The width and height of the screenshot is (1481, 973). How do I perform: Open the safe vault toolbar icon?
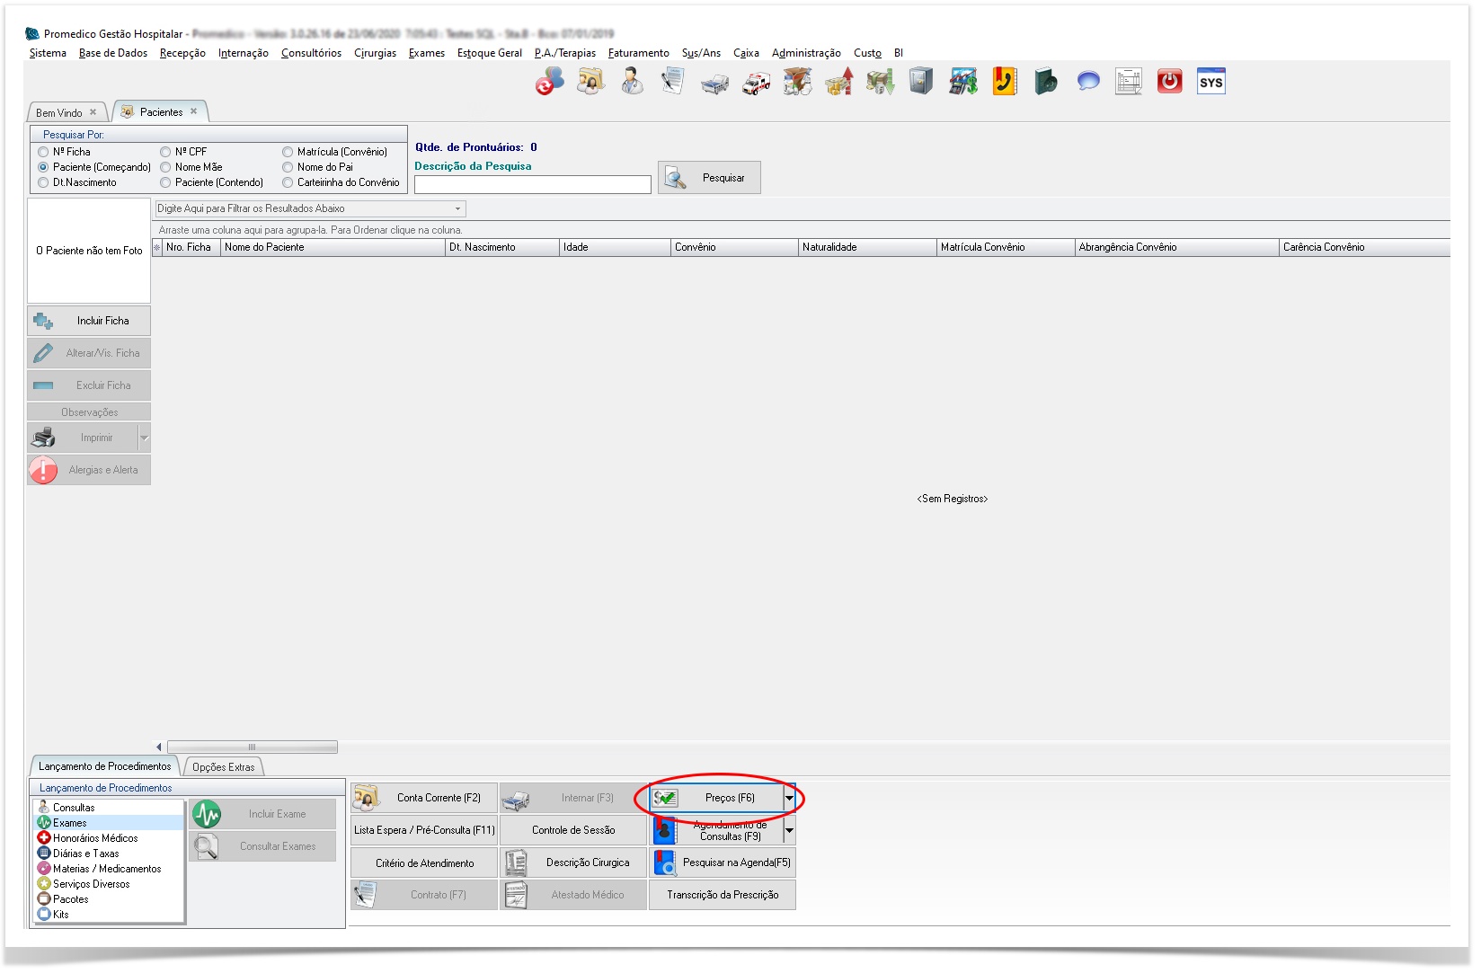tap(921, 82)
